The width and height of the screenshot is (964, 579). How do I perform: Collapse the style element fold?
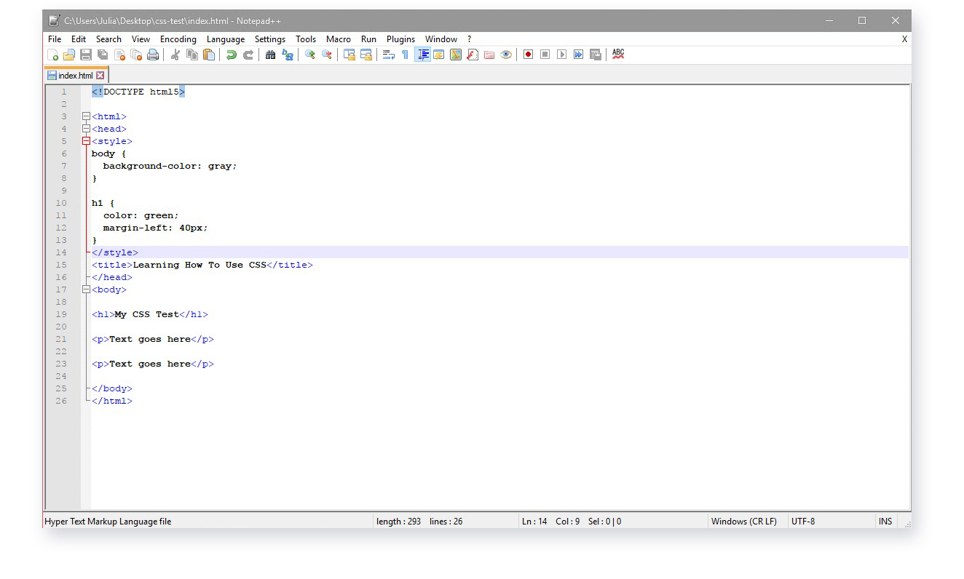[86, 140]
